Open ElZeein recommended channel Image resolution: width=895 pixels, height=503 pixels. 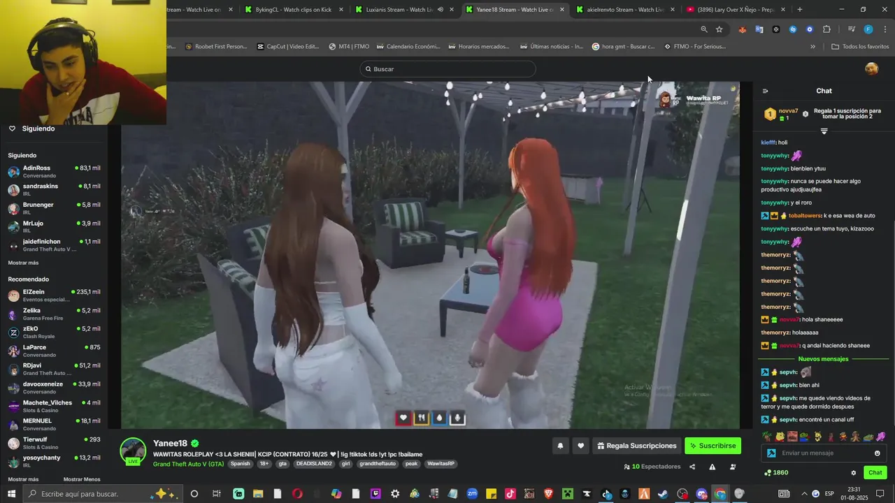pos(54,295)
